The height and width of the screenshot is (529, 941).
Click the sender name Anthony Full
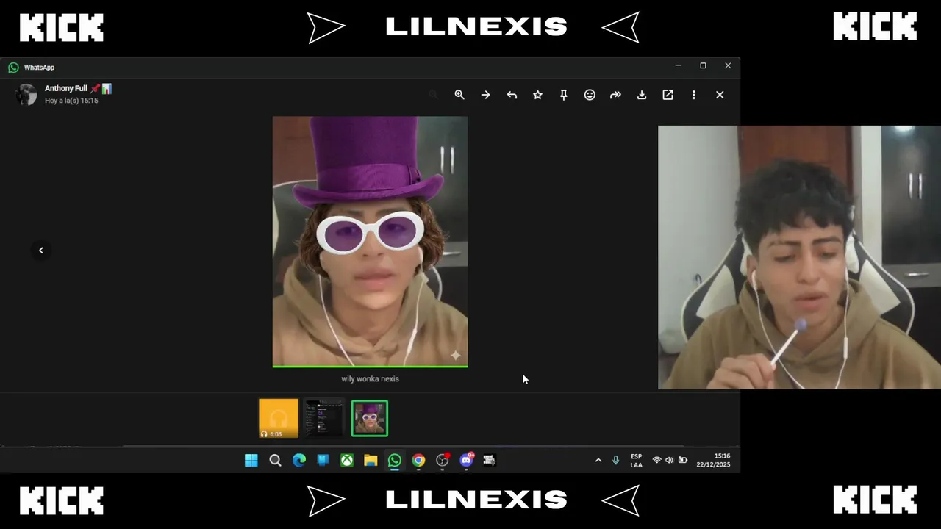(66, 88)
